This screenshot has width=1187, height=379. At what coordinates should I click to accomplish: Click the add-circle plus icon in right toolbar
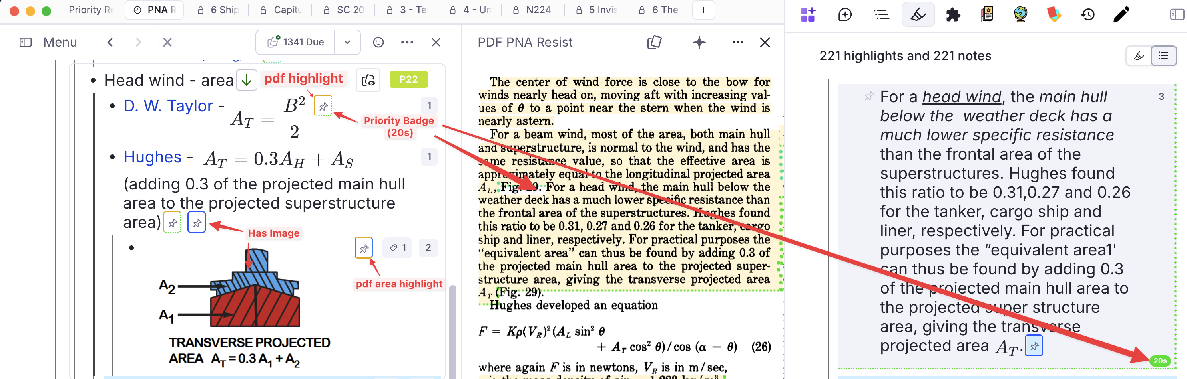click(844, 15)
